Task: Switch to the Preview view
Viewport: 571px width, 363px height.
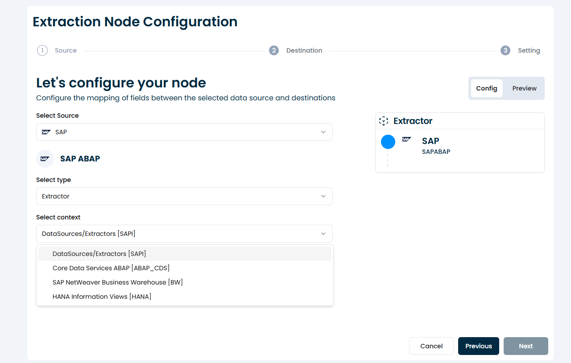Action: (x=524, y=88)
